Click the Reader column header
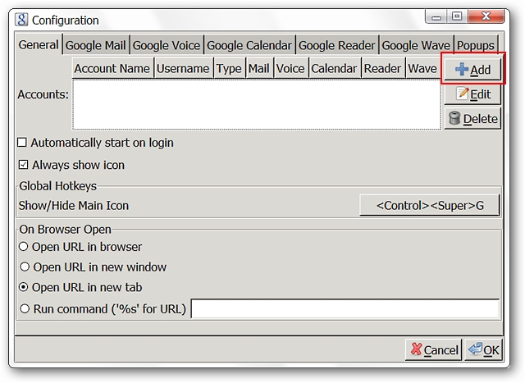The height and width of the screenshot is (383, 525). click(383, 68)
